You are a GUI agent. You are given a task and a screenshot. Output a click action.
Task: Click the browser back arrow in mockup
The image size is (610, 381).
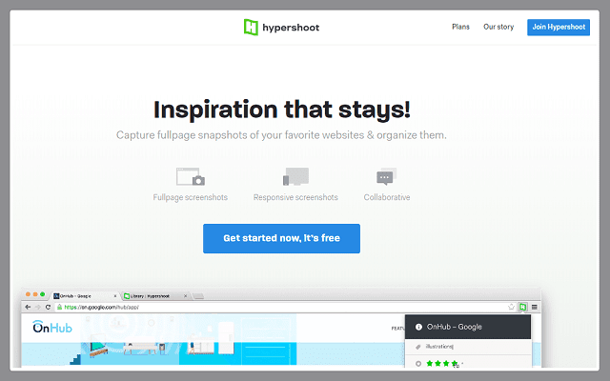(28, 307)
